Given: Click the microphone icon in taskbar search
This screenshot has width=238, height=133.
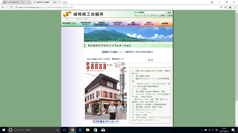Looking at the screenshot, I should (x=57, y=130).
